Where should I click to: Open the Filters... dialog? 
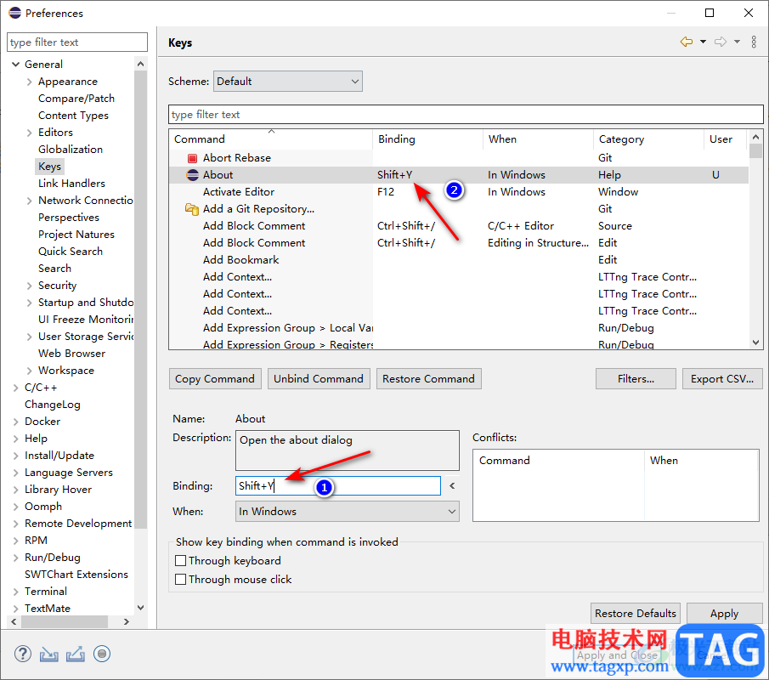(636, 379)
